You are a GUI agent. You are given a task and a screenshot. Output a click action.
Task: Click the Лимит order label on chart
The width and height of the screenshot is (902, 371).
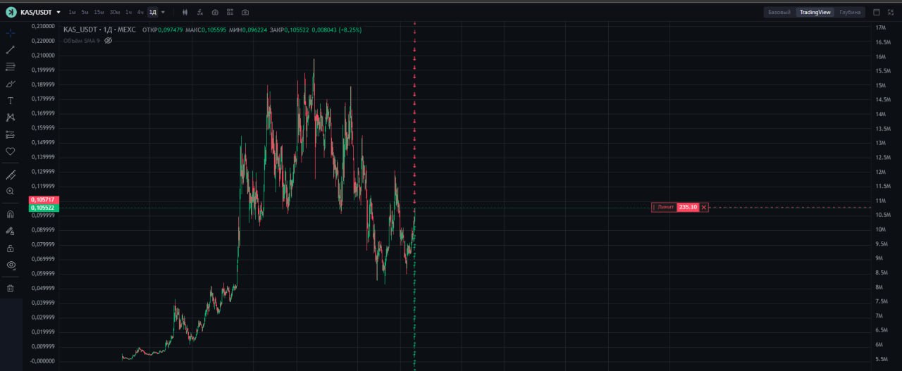tap(665, 207)
